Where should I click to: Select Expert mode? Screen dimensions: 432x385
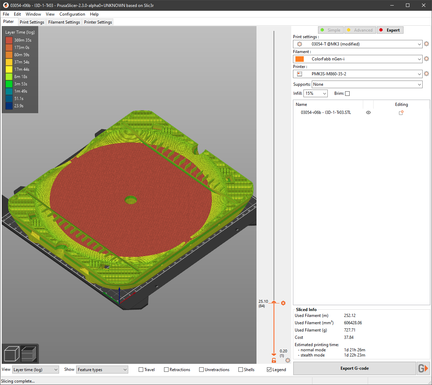(390, 30)
